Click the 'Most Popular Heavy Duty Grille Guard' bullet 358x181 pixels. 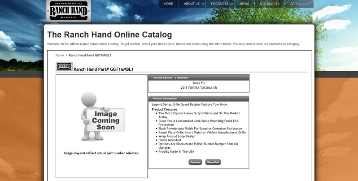(x=199, y=115)
